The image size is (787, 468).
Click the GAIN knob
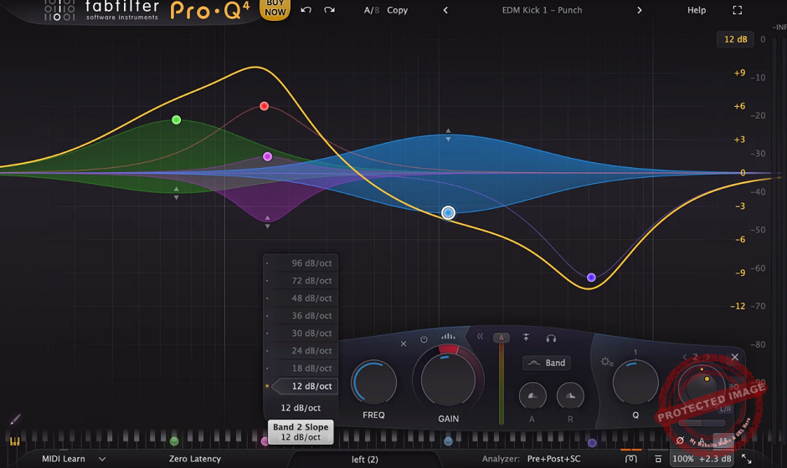click(x=448, y=379)
